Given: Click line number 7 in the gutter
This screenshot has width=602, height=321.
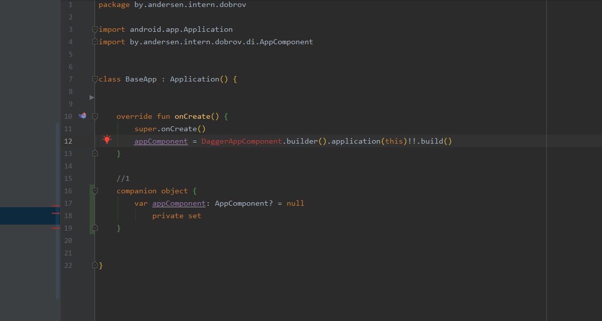Looking at the screenshot, I should 70,79.
